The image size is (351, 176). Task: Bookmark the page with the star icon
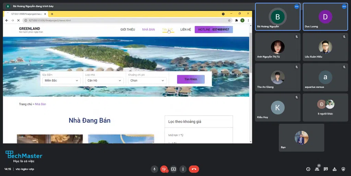[229, 20]
